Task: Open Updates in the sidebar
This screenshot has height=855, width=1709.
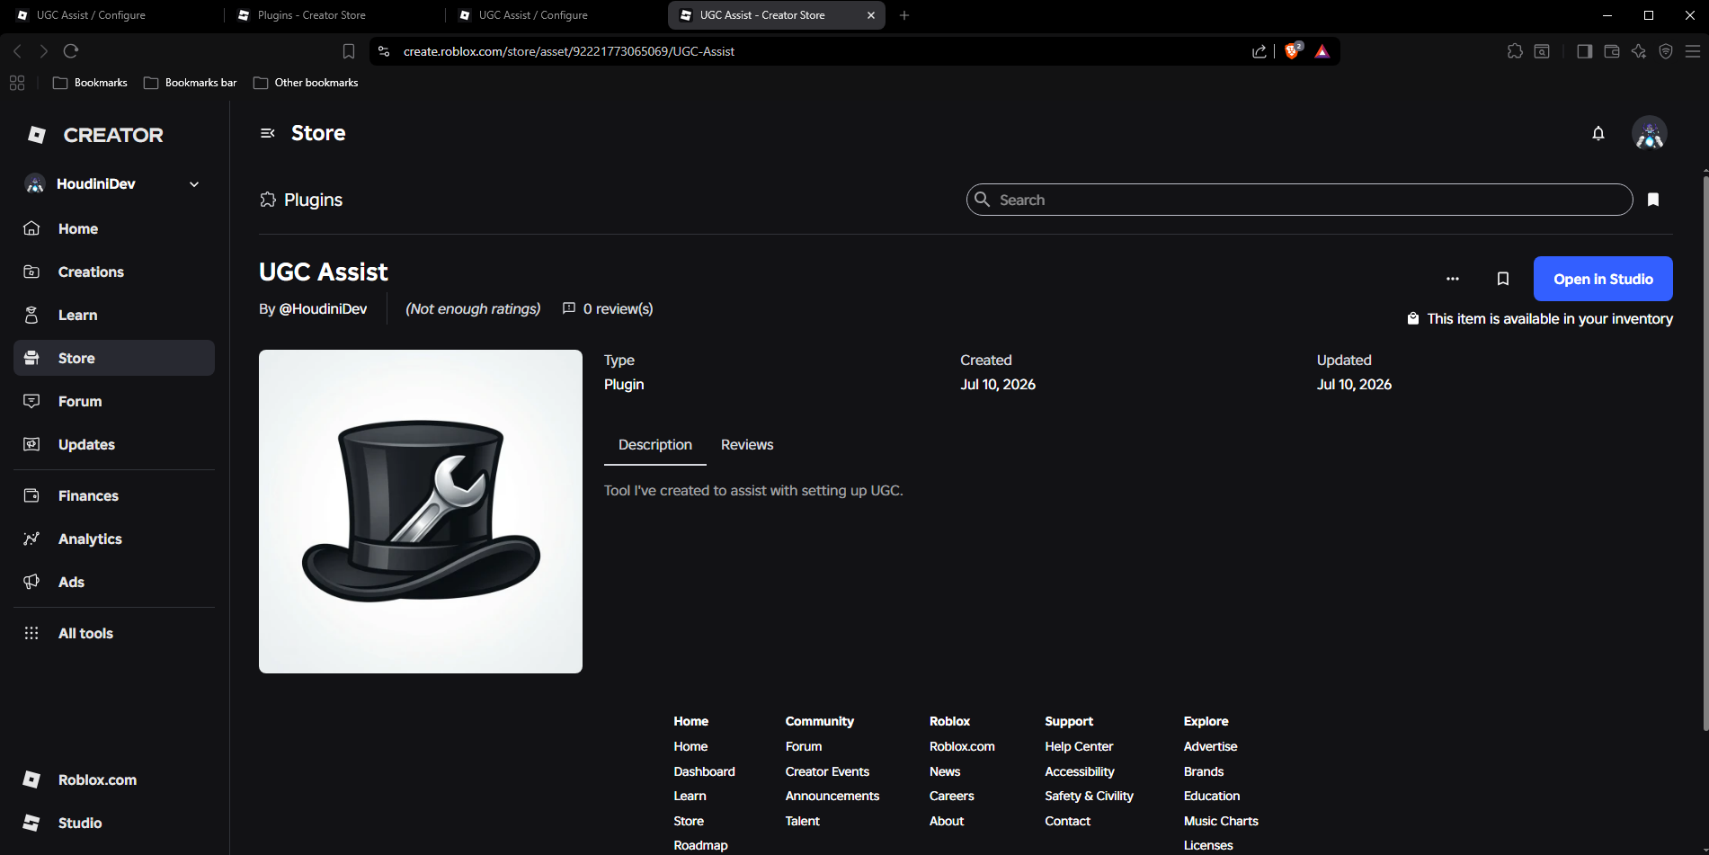Action: tap(114, 444)
